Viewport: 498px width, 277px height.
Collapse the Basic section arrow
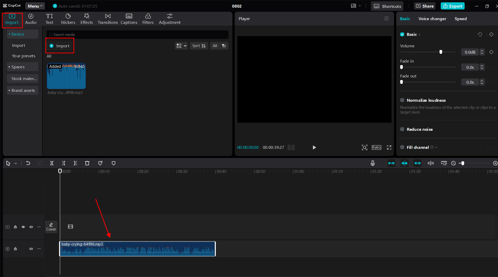[x=420, y=35]
